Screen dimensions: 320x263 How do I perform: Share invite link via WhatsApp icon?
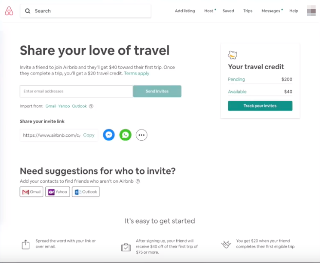pyautogui.click(x=125, y=135)
